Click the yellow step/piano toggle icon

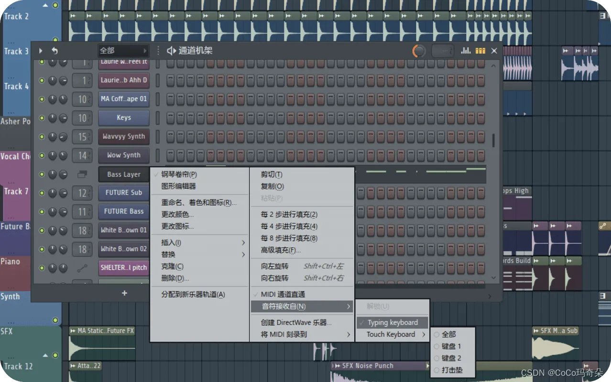tap(480, 51)
